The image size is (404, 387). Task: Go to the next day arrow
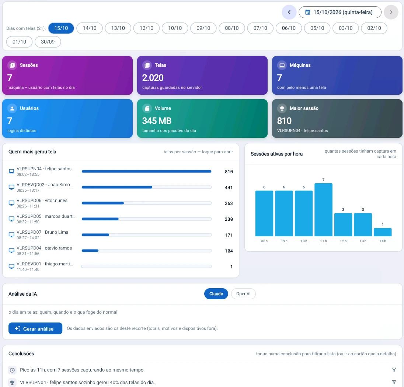pos(391,12)
